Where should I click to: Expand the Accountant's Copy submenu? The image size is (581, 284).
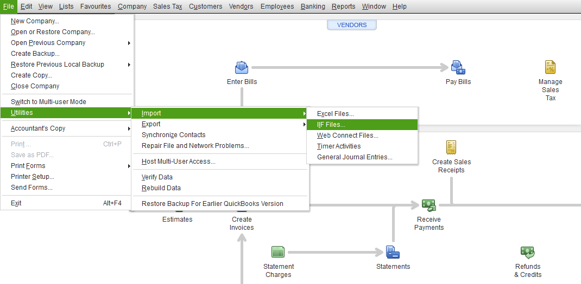coord(67,128)
